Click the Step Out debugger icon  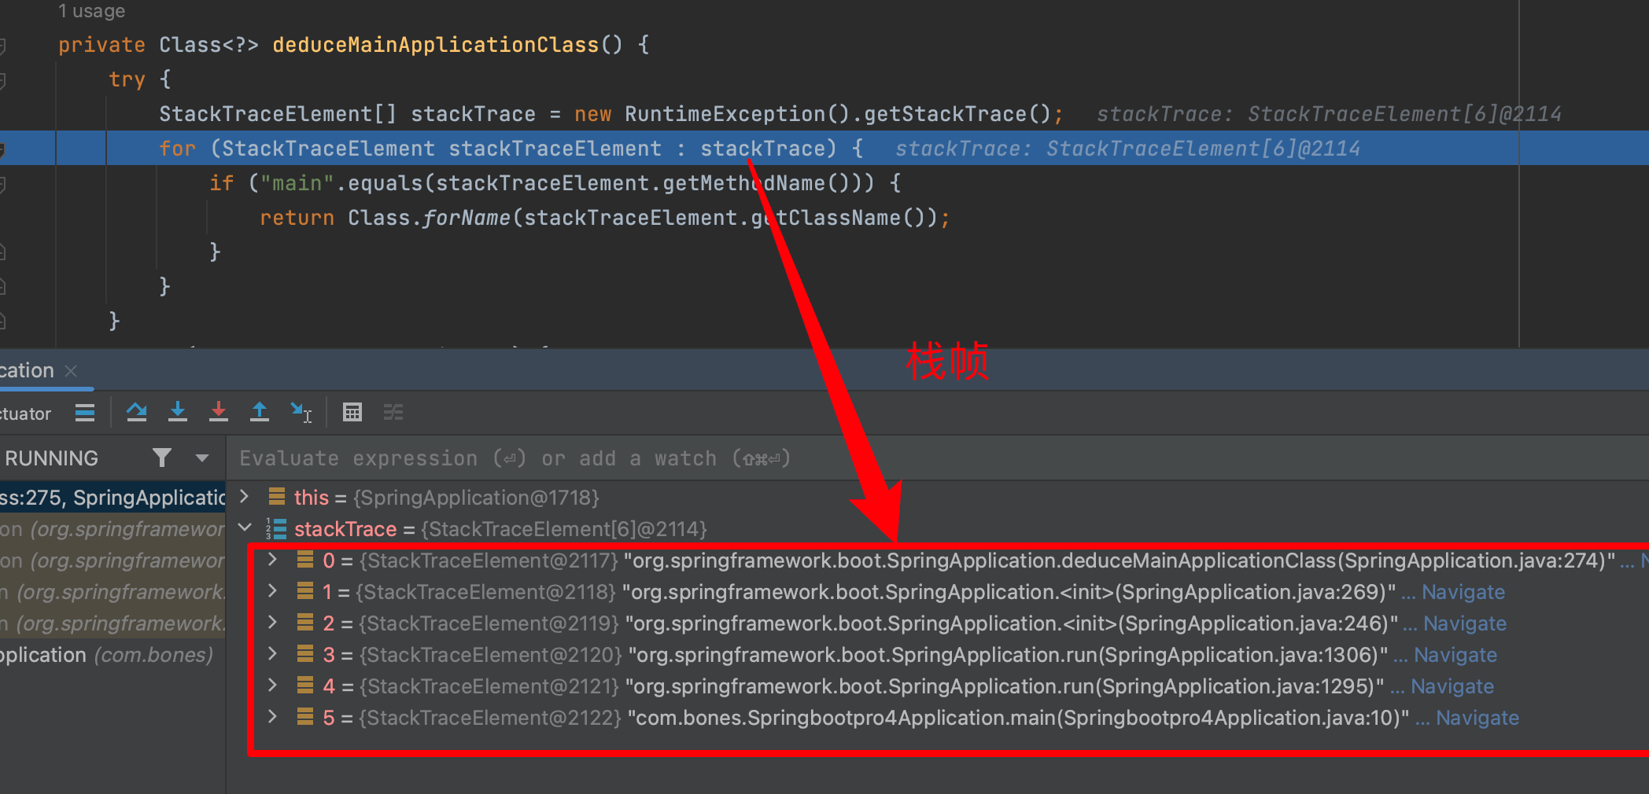point(260,412)
